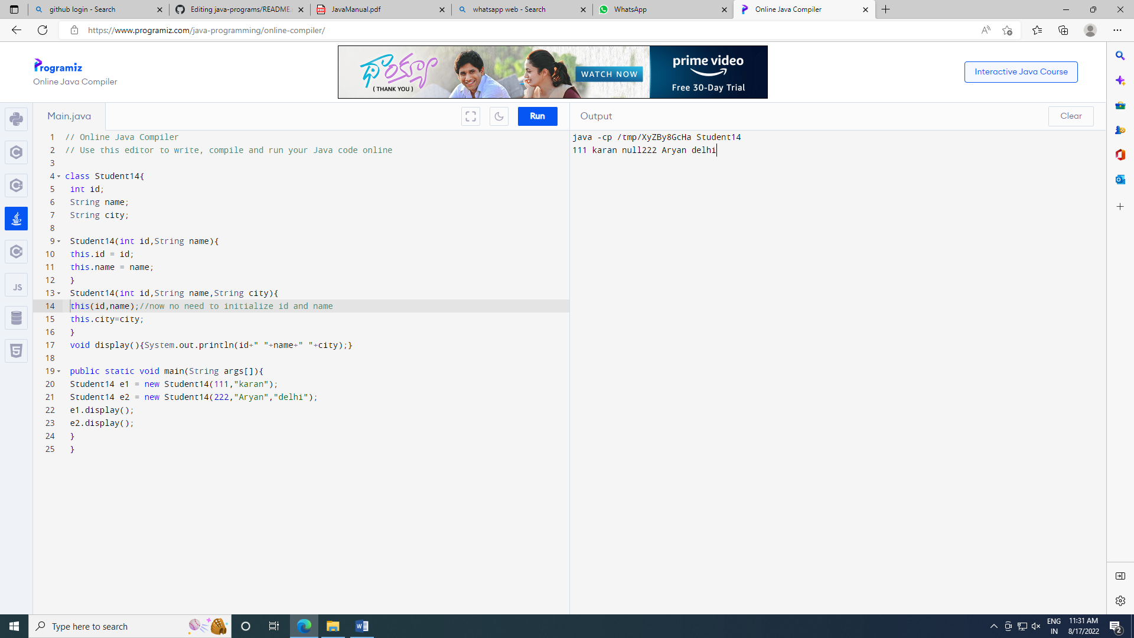Image resolution: width=1134 pixels, height=638 pixels.
Task: Clear the output panel
Action: 1071,116
